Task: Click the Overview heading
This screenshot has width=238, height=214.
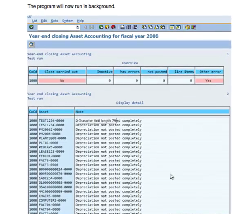Action: [130, 63]
